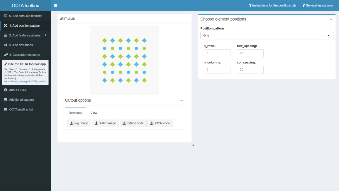Open General instructions help

[318, 6]
